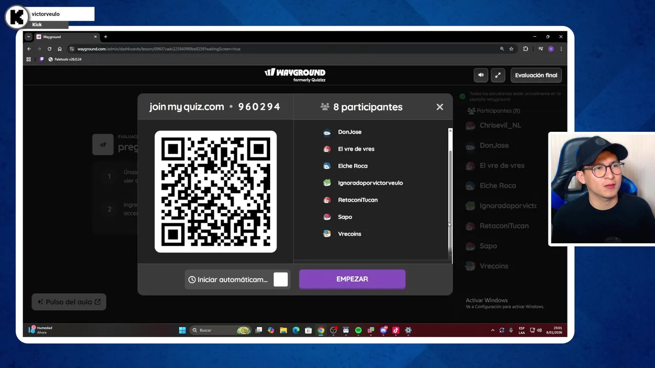655x368 pixels.
Task: Select Elche Roca avatar in dialog list
Action: click(x=327, y=166)
